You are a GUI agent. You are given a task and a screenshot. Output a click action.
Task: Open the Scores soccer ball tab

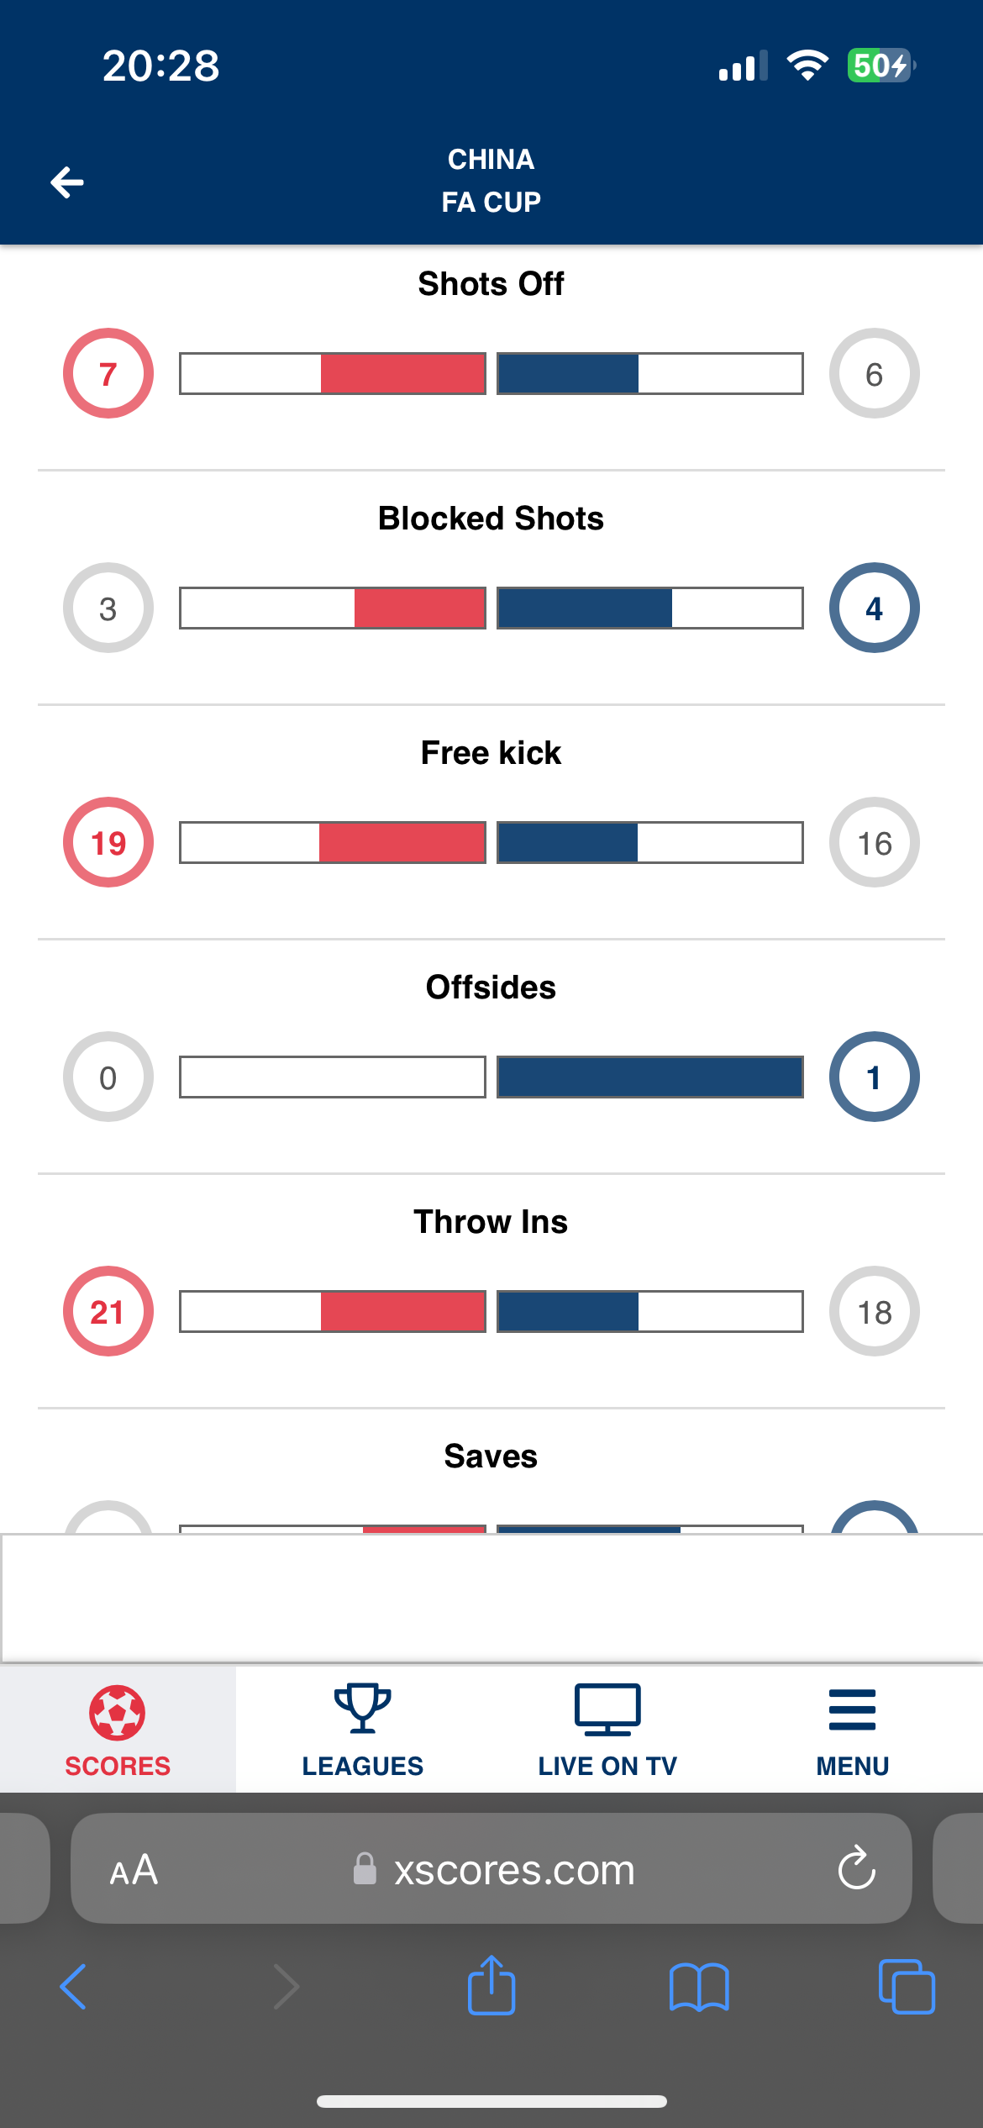pyautogui.click(x=118, y=1730)
